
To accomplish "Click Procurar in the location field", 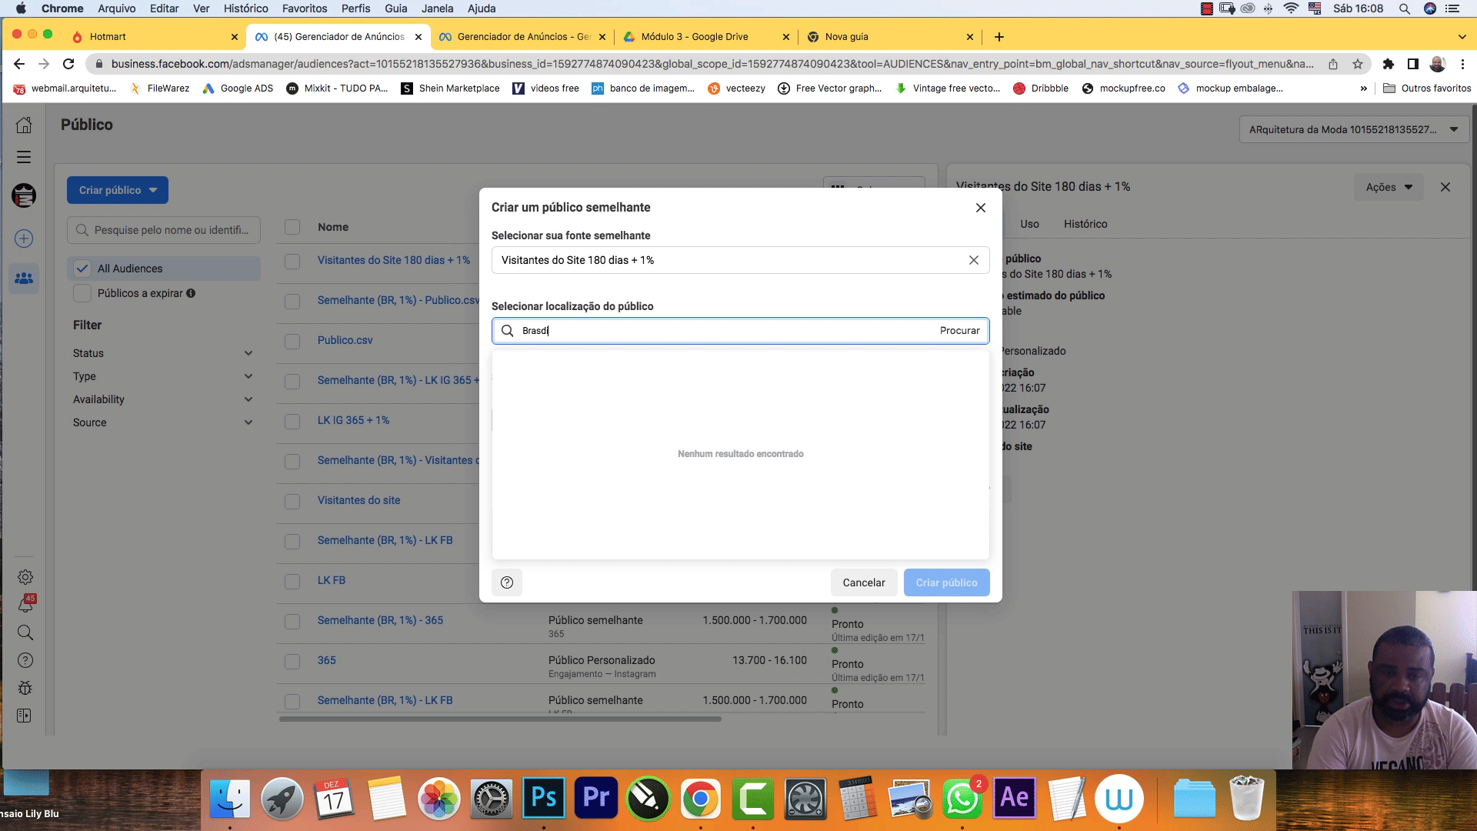I will [959, 331].
